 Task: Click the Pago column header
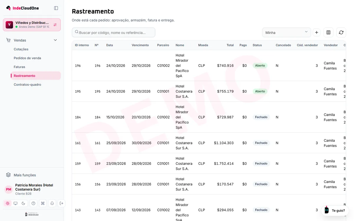coord(243,45)
